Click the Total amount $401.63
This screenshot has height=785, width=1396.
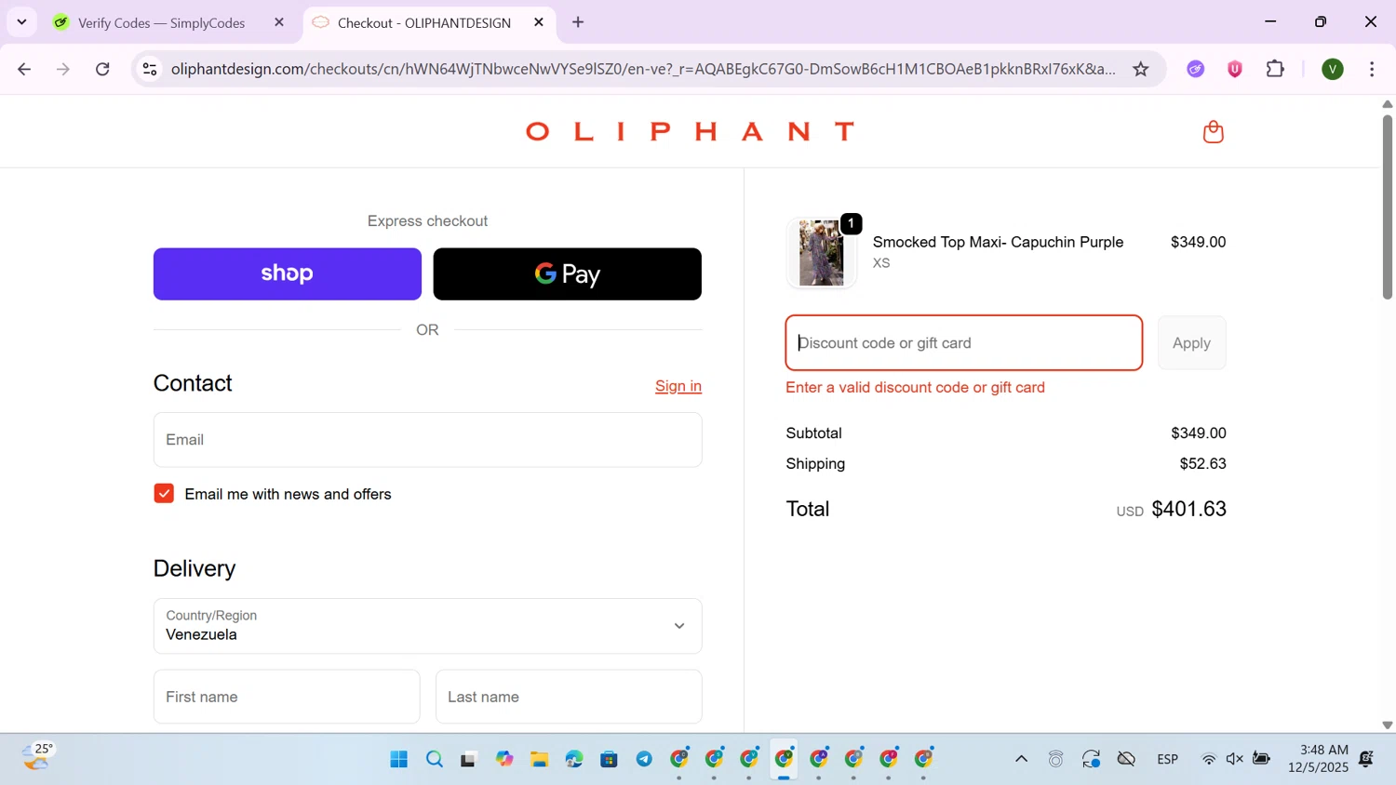(x=1188, y=509)
